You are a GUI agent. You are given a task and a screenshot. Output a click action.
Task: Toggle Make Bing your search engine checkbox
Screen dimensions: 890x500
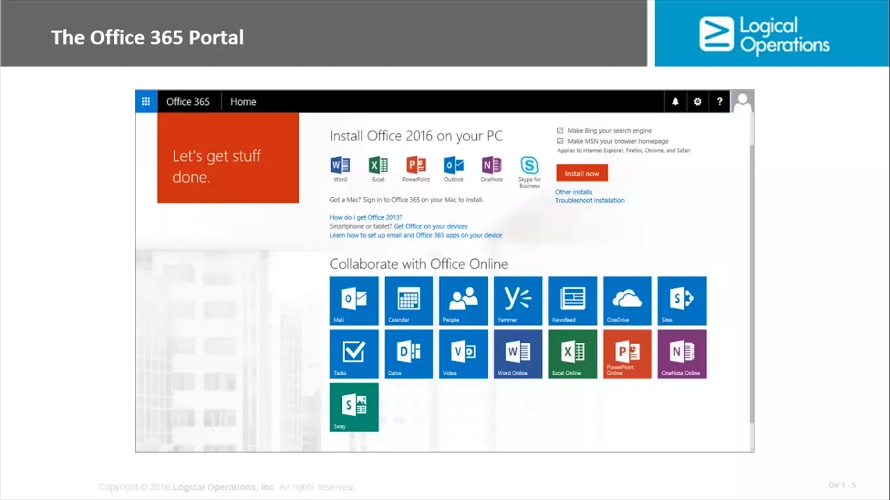(x=560, y=131)
